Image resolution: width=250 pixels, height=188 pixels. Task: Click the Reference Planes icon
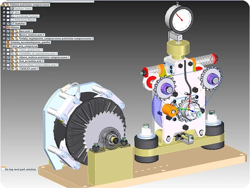(12, 20)
